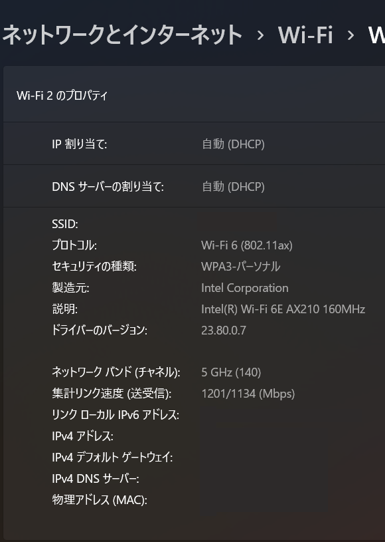This screenshot has width=385, height=542.
Task: Click Intel(R) Wi-Fi 6E AX210 160MHz description
Action: pos(283,309)
